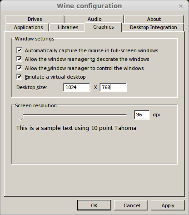The width and height of the screenshot is (189, 215).
Task: Toggle window manager decorate windows checkbox
Action: click(19, 59)
